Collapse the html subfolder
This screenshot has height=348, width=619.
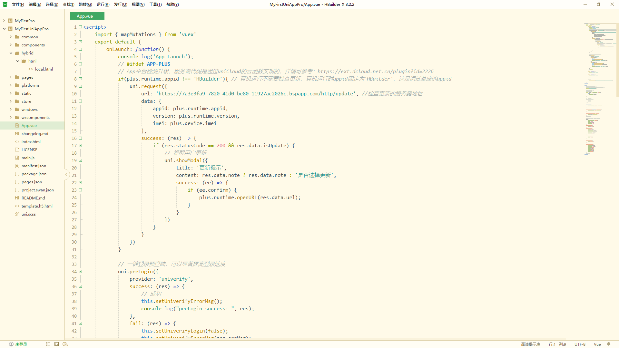17,61
